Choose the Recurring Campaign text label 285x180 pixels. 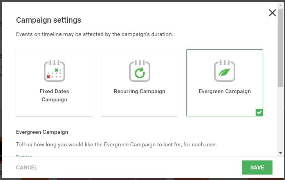[140, 91]
